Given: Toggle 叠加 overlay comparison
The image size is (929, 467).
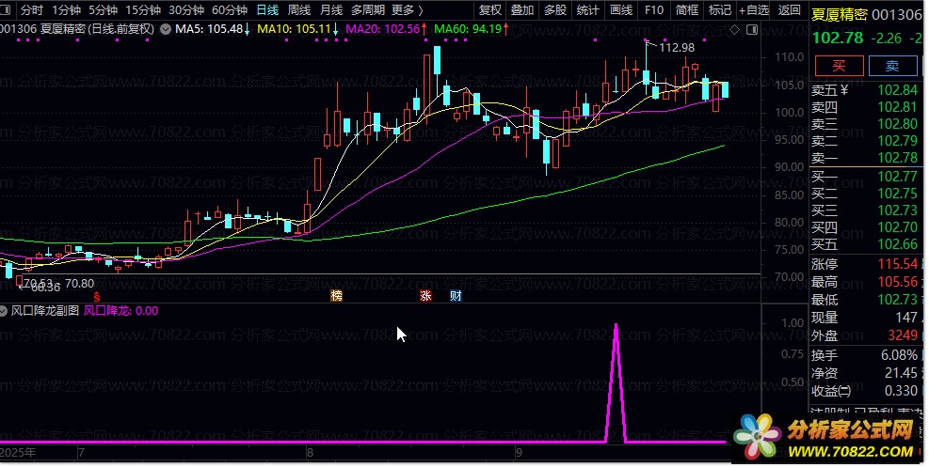Looking at the screenshot, I should click(521, 10).
